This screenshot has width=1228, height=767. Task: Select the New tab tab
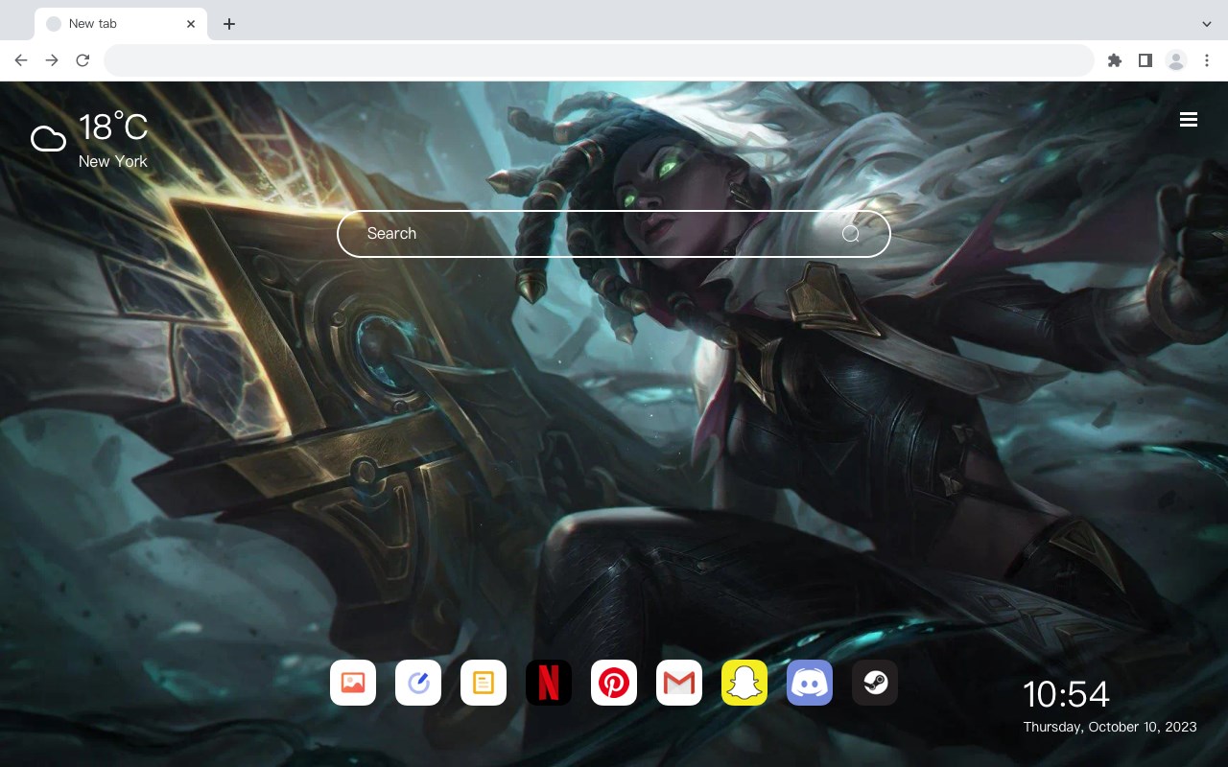(121, 24)
